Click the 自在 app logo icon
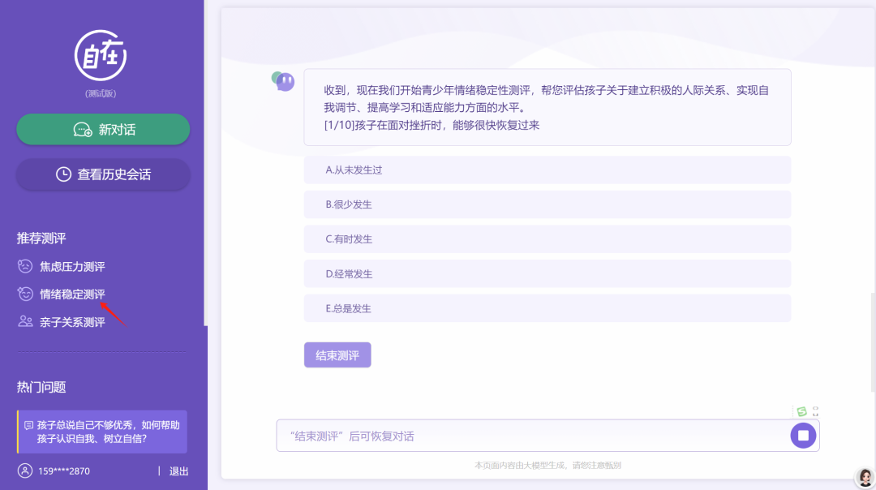Viewport: 876px width, 490px height. pos(103,57)
